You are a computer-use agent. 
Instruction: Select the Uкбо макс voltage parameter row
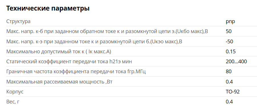pyautogui.click(x=131, y=31)
